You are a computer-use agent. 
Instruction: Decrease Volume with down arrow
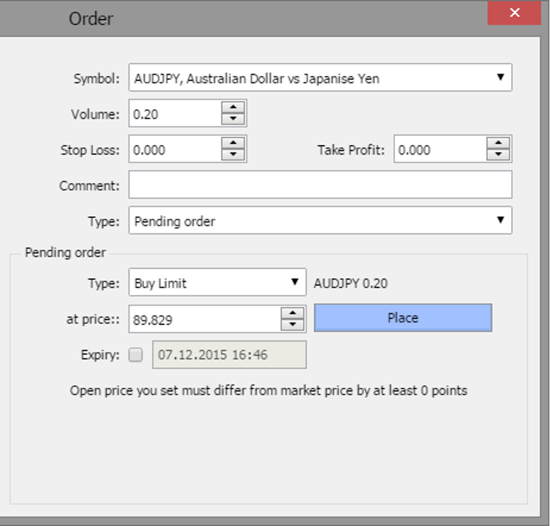[233, 119]
